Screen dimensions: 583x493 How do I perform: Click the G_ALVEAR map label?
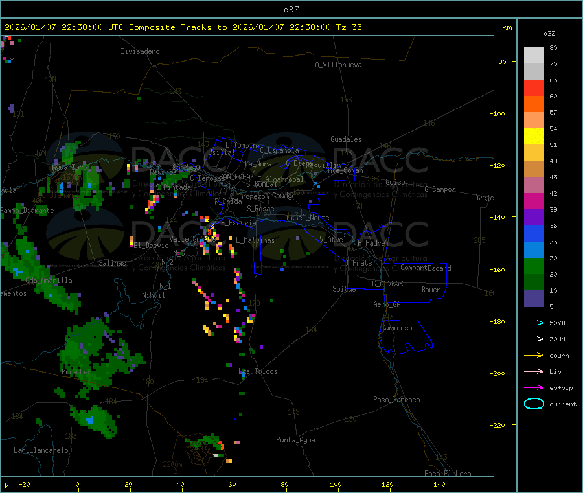(388, 284)
